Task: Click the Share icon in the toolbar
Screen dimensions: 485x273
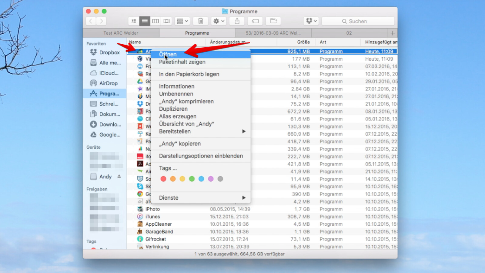Action: point(237,21)
